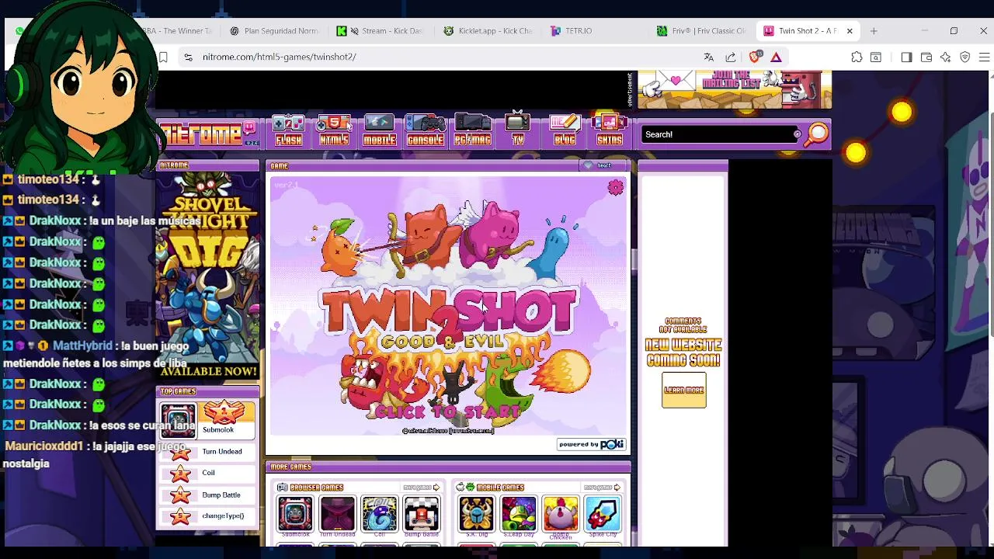
Task: Click the Join the Mailing List banner
Action: pos(735,89)
